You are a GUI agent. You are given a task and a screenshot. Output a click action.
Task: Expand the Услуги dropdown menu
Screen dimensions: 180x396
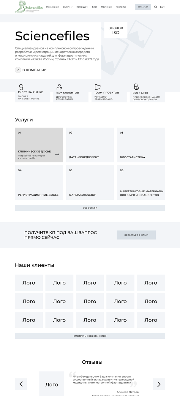(x=68, y=7)
